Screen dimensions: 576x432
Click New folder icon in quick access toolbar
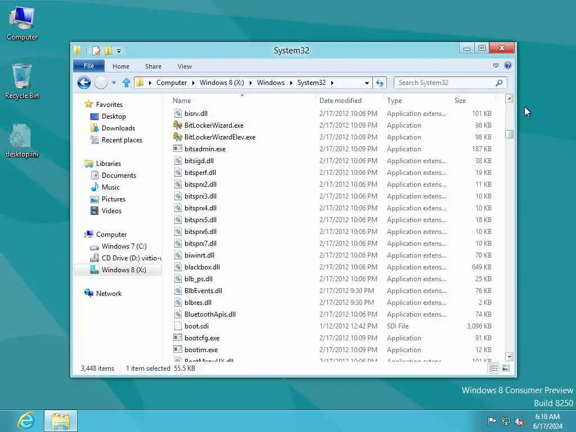tap(109, 50)
